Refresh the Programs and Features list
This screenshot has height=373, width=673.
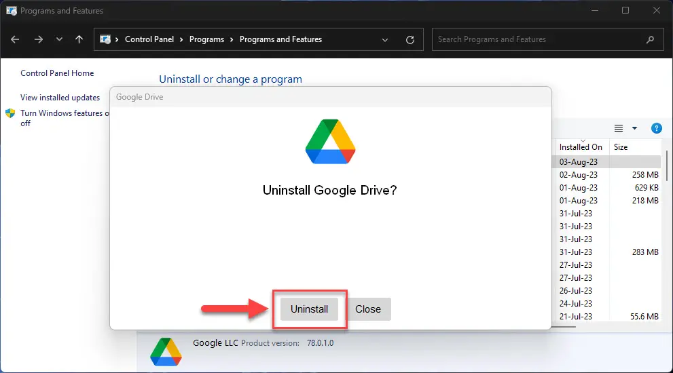410,40
